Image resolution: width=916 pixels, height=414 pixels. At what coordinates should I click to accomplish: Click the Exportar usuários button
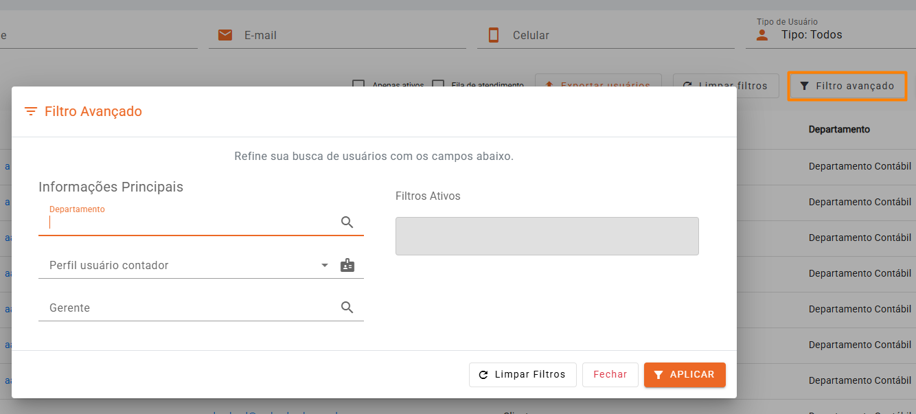click(x=598, y=86)
